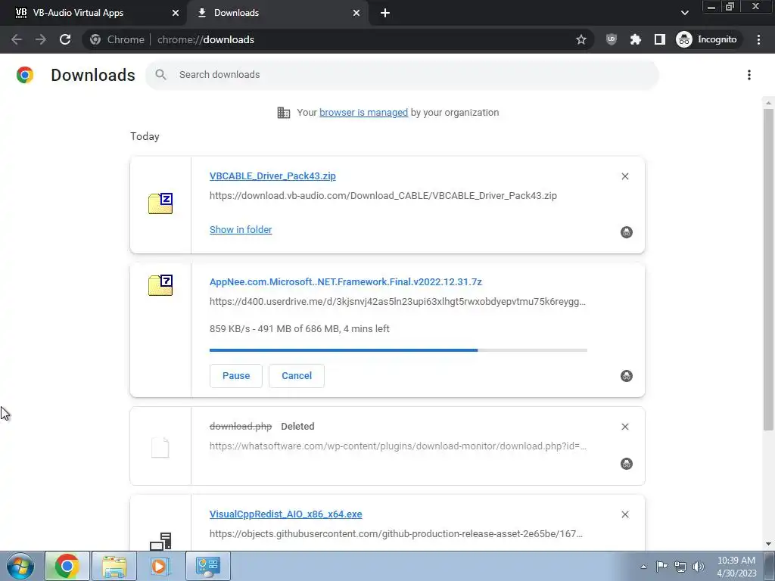Pause the AppNee .NET Framework download
The width and height of the screenshot is (775, 581).
(236, 376)
